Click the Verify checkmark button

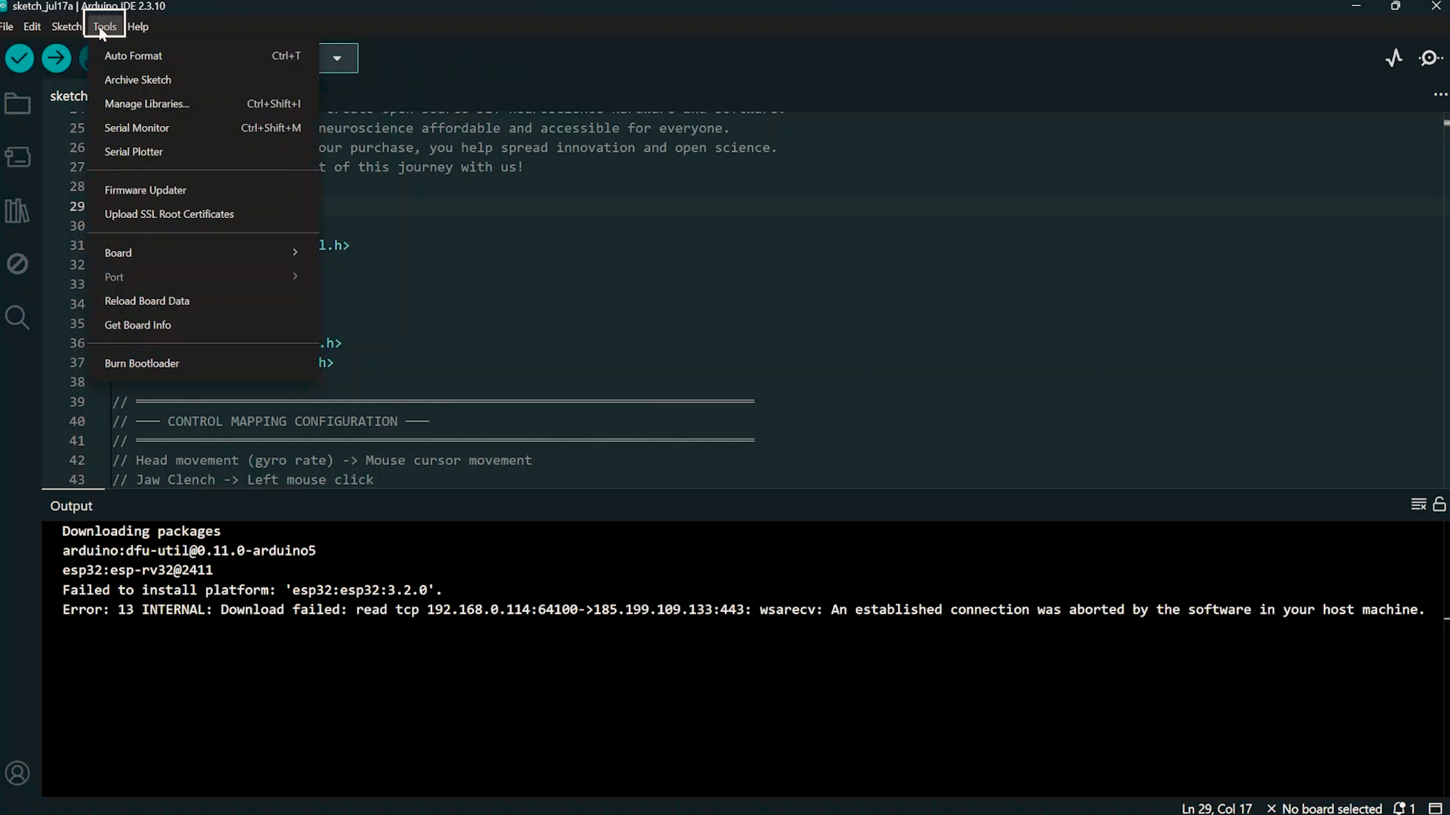pos(19,59)
